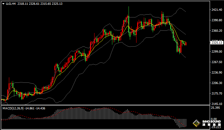
Task: Click the dropdown triangle beside LLG,H4
Action: (3, 3)
